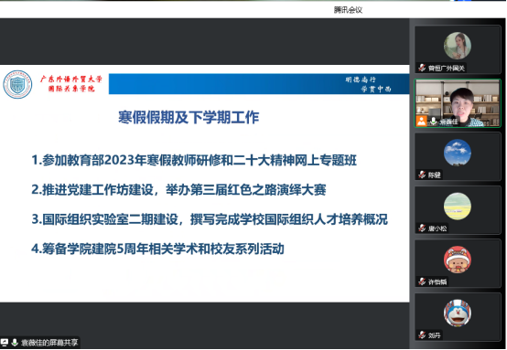Click the active green microphone on the speaker video
Image resolution: width=507 pixels, height=350 pixels.
pyautogui.click(x=433, y=122)
